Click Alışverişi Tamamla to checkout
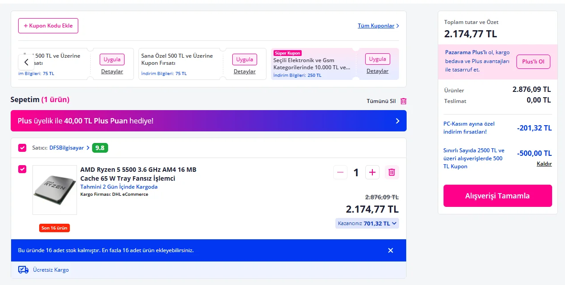 pos(497,196)
